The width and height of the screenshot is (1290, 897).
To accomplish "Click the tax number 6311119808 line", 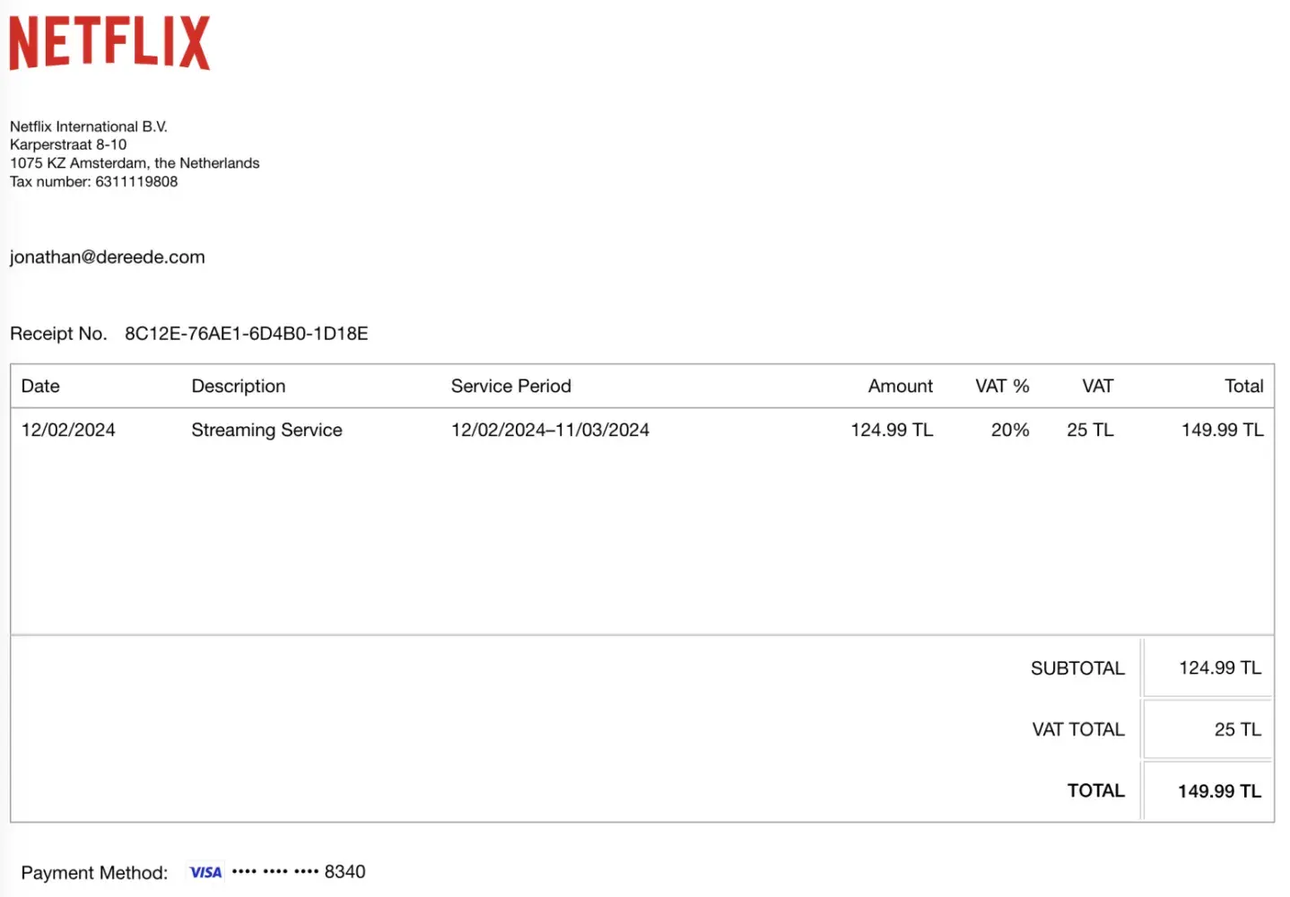I will [x=94, y=181].
